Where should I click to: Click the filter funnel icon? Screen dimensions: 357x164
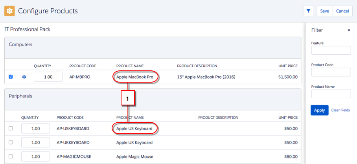[x=308, y=11]
